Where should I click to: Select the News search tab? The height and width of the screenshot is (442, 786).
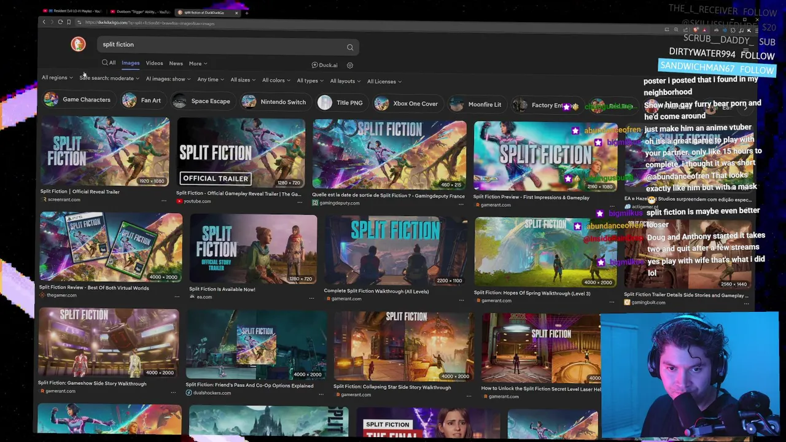pyautogui.click(x=176, y=63)
